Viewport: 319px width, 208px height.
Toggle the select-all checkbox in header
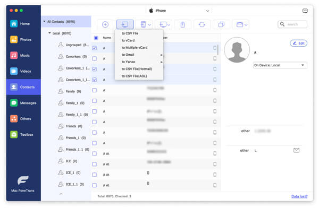96,38
